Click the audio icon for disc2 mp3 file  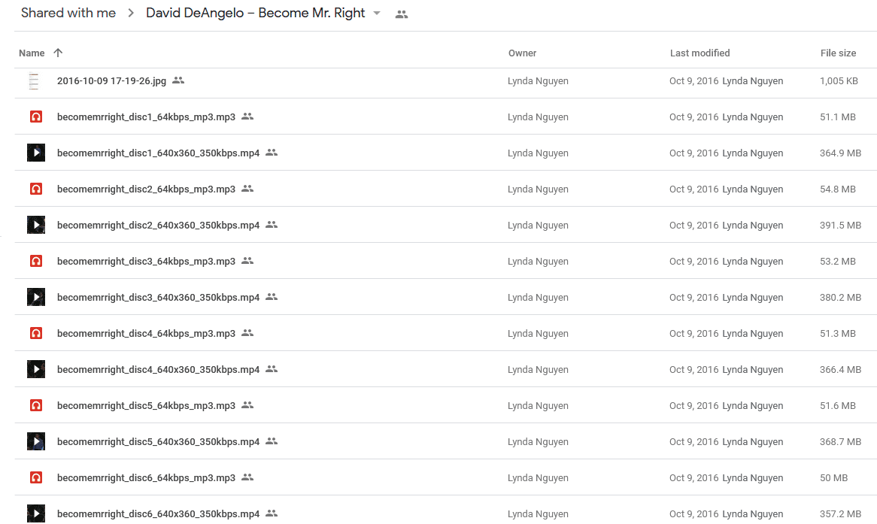[36, 189]
